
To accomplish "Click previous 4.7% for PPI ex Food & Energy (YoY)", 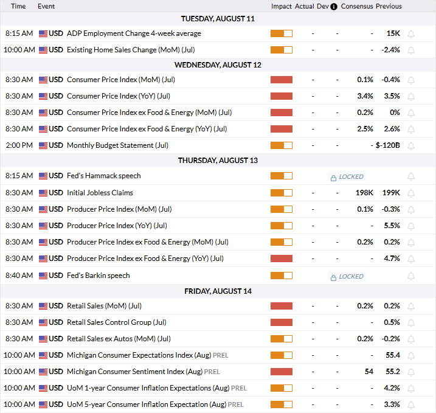I will pyautogui.click(x=392, y=259).
